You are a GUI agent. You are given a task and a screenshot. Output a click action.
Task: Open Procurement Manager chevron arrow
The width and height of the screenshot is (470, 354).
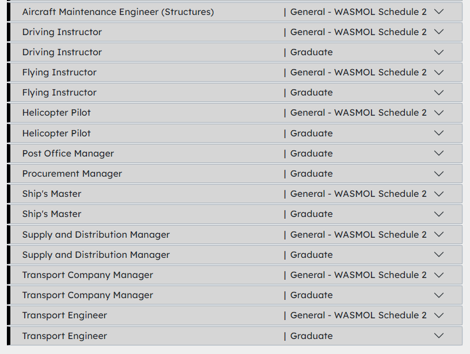point(439,174)
